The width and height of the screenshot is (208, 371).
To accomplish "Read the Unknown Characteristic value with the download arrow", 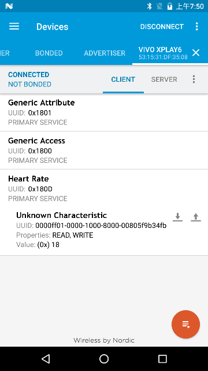I will click(177, 217).
